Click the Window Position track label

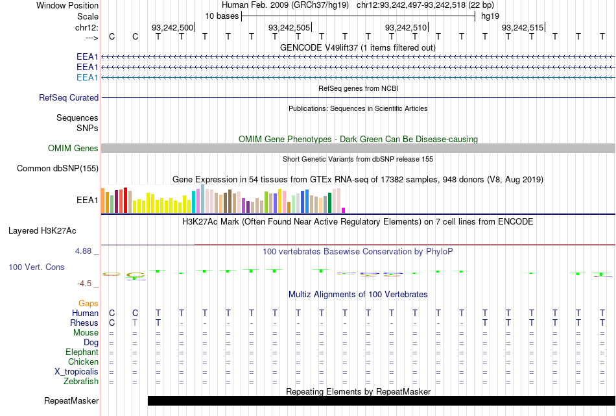pyautogui.click(x=67, y=5)
